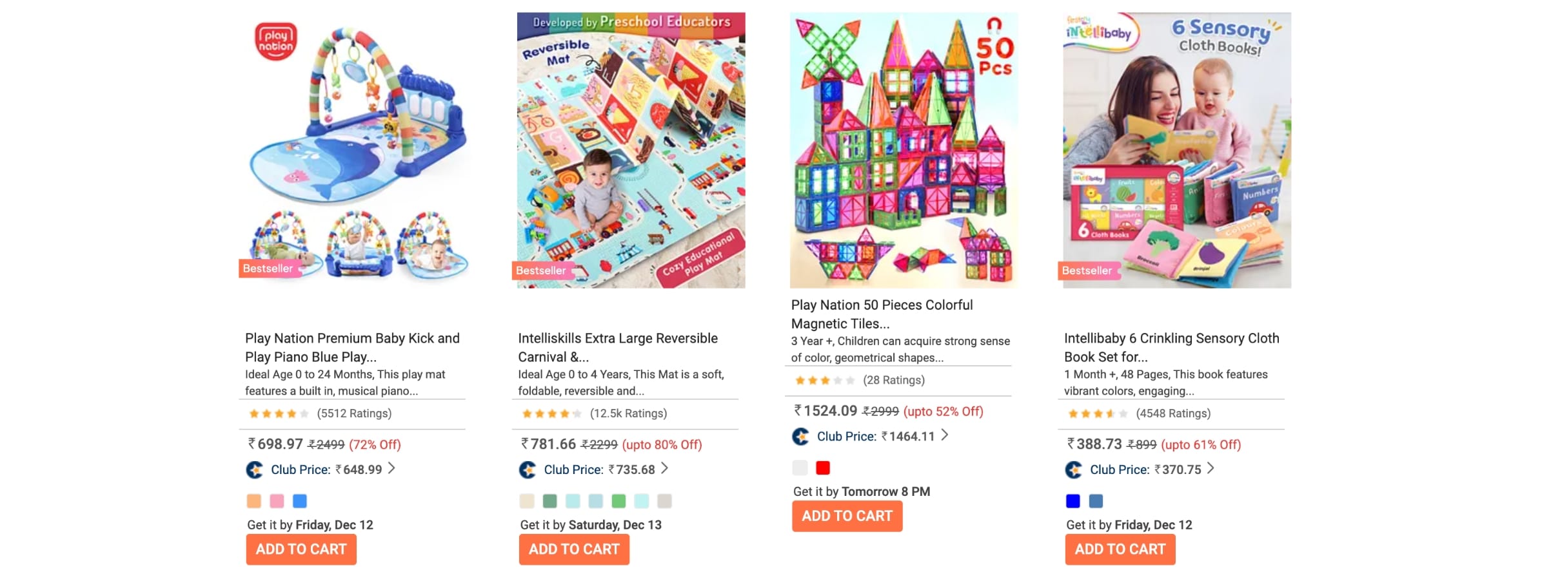Screen dimensions: 1542x588
Task: Expand Club Price ₹735.68 chevron
Action: point(664,469)
